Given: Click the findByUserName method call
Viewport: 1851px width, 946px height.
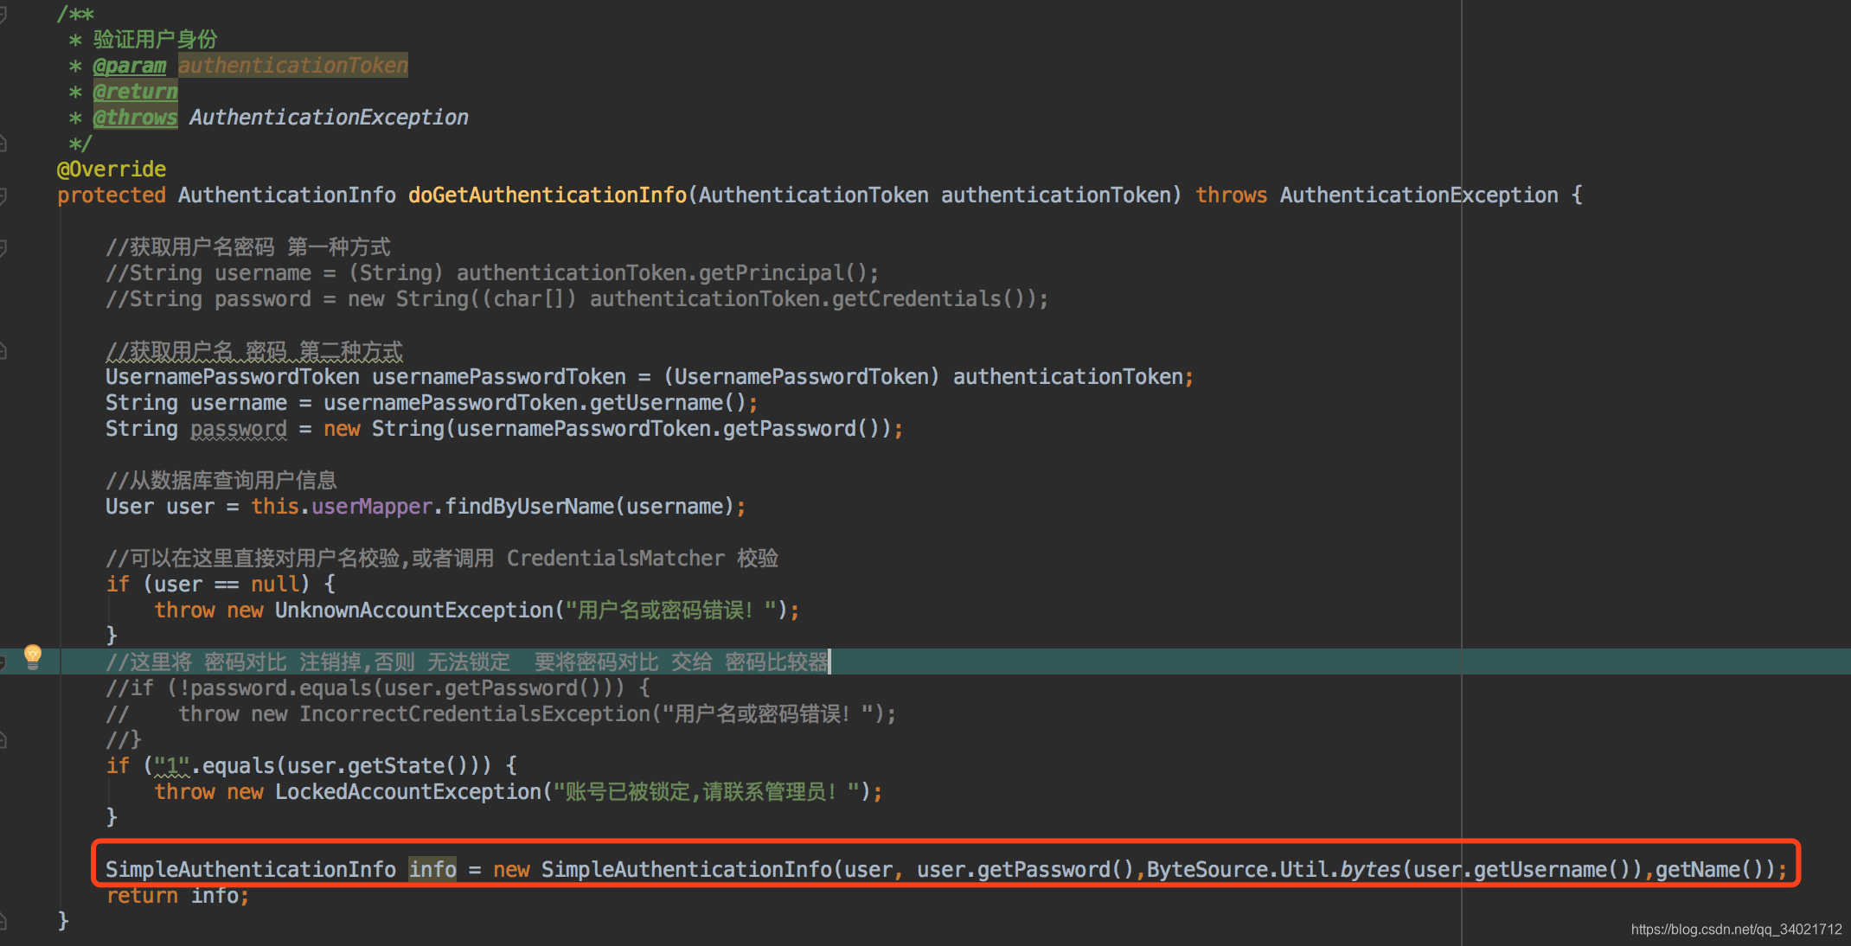Looking at the screenshot, I should pos(529,507).
